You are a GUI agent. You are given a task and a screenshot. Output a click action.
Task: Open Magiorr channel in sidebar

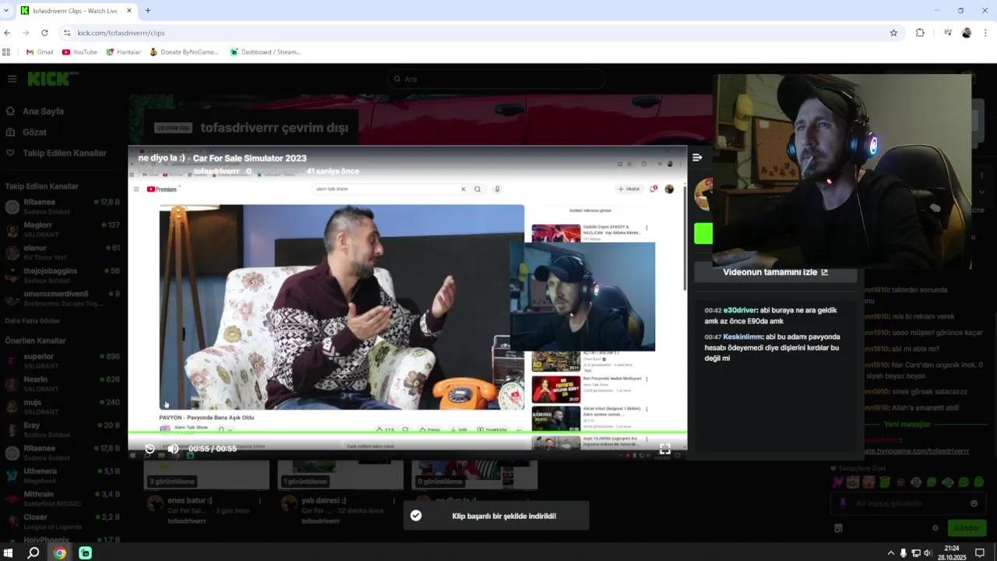(x=62, y=229)
